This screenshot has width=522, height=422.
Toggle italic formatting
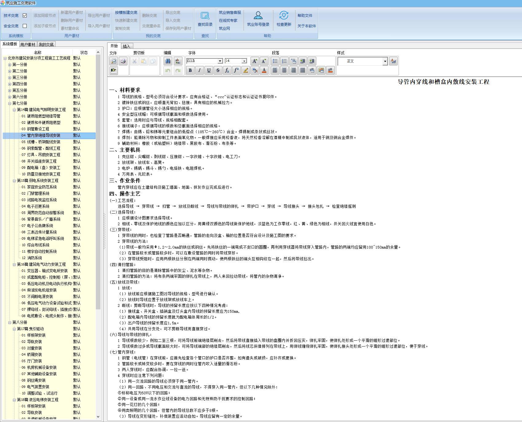(x=199, y=70)
